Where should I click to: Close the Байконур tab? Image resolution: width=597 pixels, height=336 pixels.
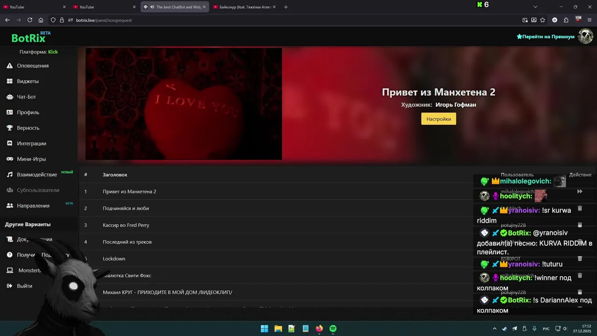(274, 7)
